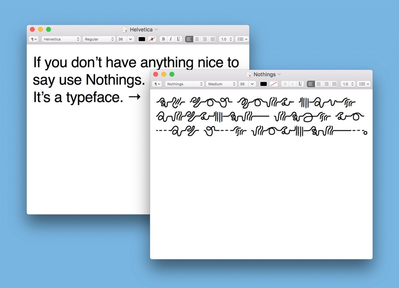
Task: Justify text in the Nothings window
Action: (x=334, y=84)
